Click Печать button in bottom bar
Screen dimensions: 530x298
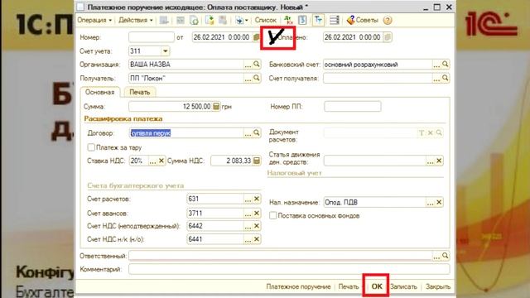tap(349, 286)
